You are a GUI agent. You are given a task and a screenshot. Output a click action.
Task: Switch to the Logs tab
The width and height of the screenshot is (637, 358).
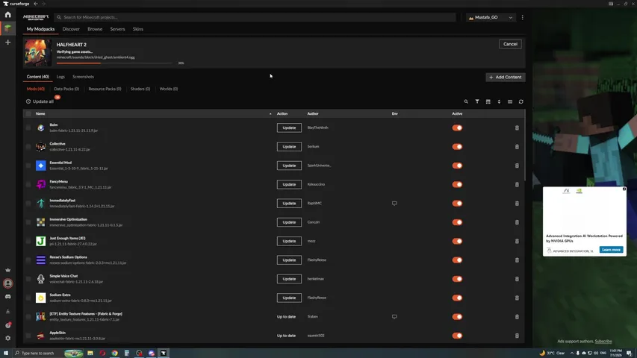click(x=60, y=77)
